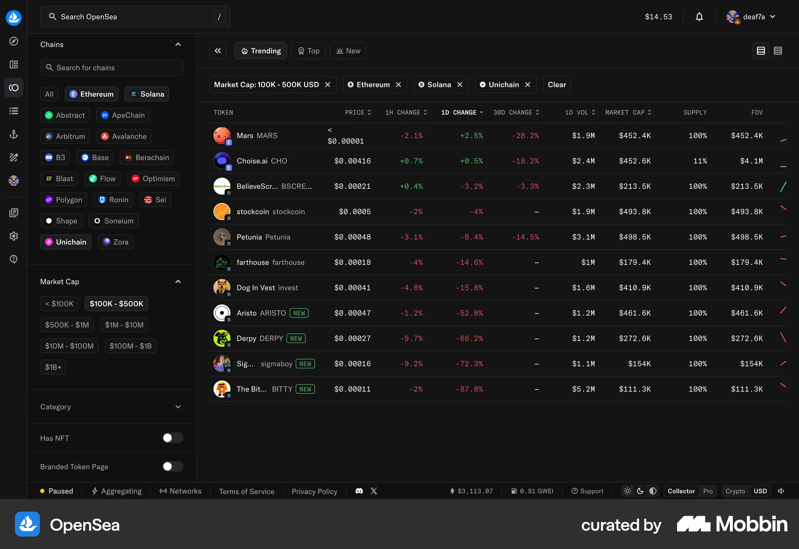The image size is (799, 549).
Task: Expand the Category section
Action: (178, 407)
